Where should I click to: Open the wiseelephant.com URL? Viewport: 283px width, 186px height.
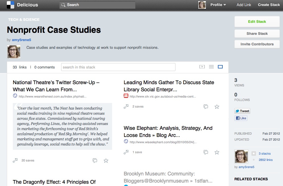coord(163,142)
